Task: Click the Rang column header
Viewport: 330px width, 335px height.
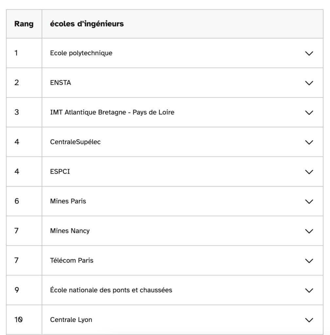Action: click(x=24, y=24)
